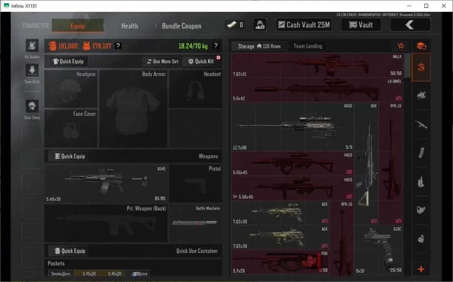
Task: Filter storage by the magazine icon
Action: tap(421, 153)
